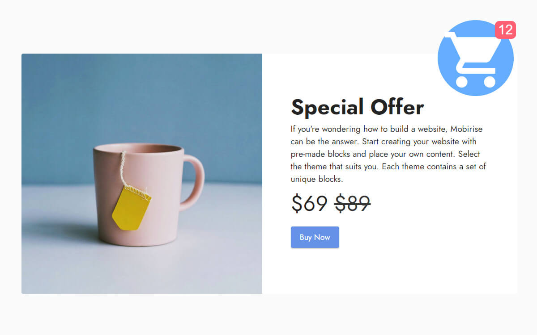Click the Special Offer heading
Viewport: 537px width, 335px height.
(357, 108)
